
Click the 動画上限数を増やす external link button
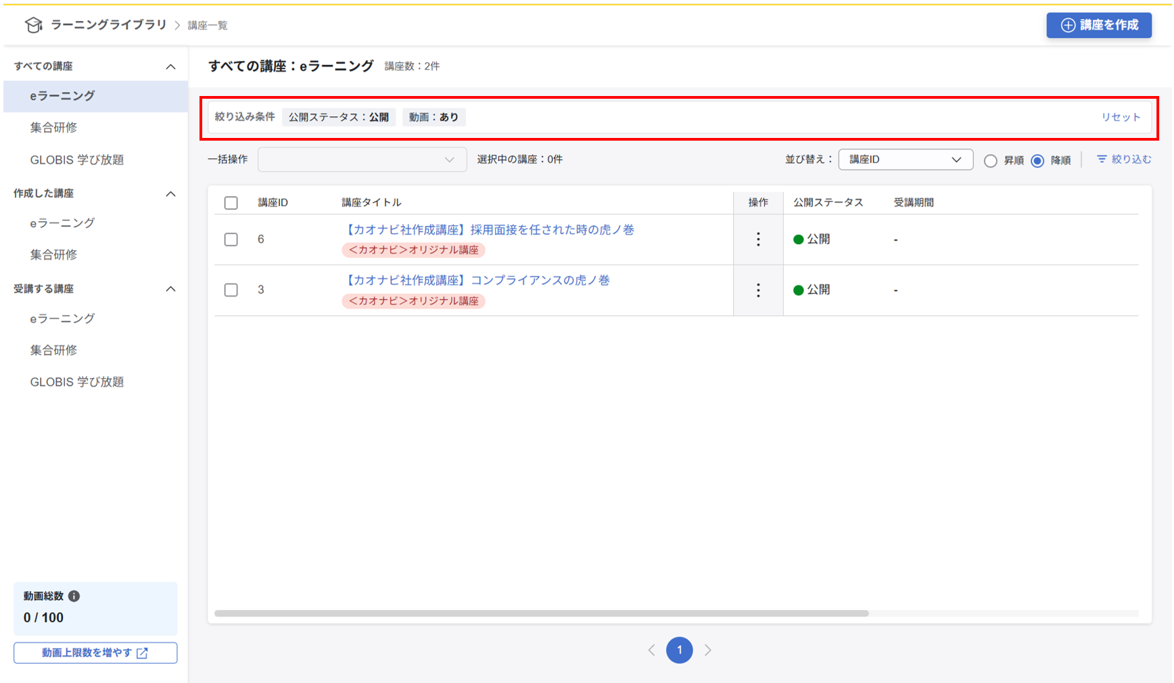tap(95, 653)
